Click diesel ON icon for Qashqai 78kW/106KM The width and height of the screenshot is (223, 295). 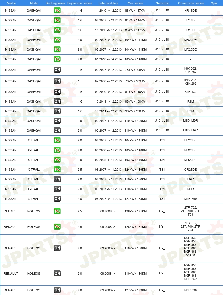[57, 70]
